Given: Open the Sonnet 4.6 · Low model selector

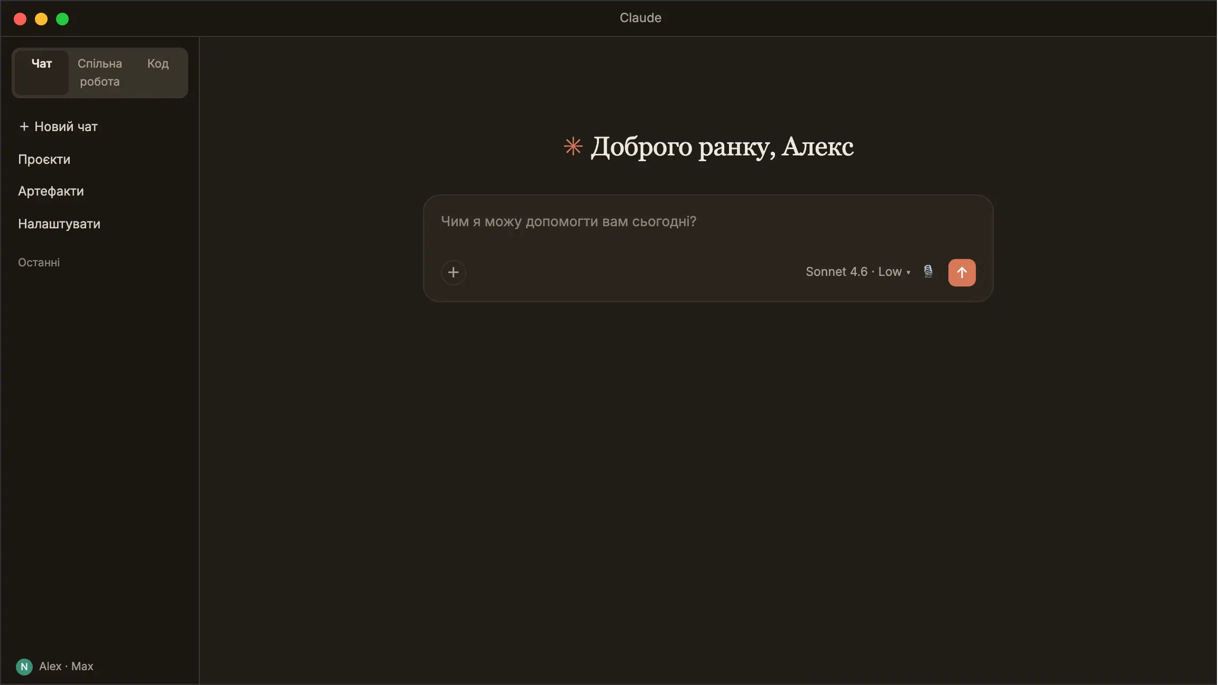Looking at the screenshot, I should point(857,272).
